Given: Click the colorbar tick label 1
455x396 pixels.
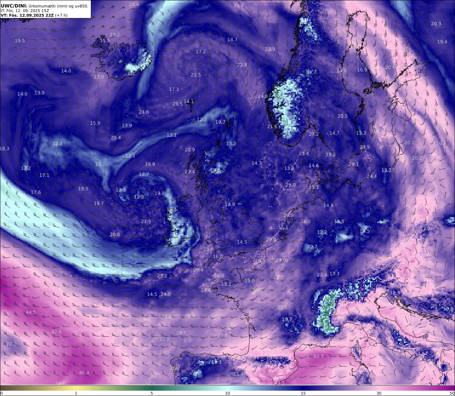Looking at the screenshot, I should tap(76, 393).
